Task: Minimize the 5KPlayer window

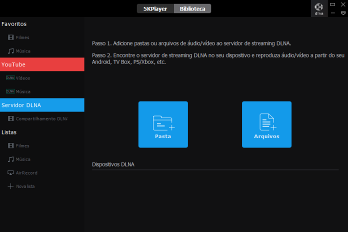Action: coord(332,13)
